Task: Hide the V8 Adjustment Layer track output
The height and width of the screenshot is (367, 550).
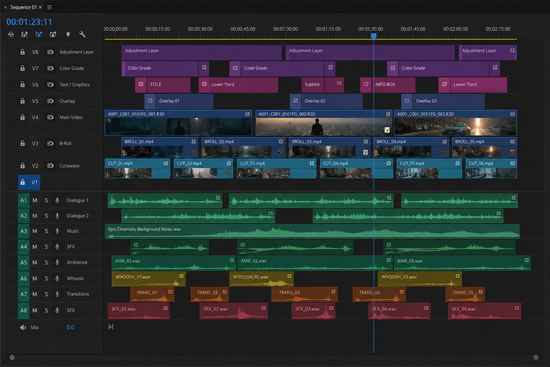Action: point(50,52)
